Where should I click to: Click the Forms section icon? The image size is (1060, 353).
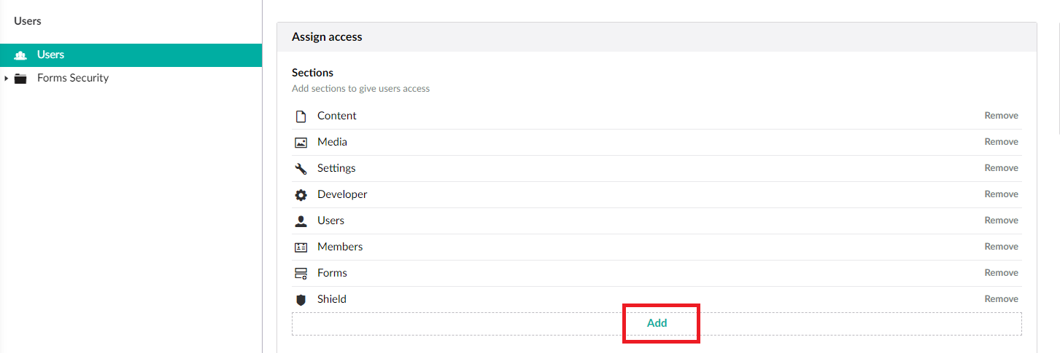click(301, 274)
